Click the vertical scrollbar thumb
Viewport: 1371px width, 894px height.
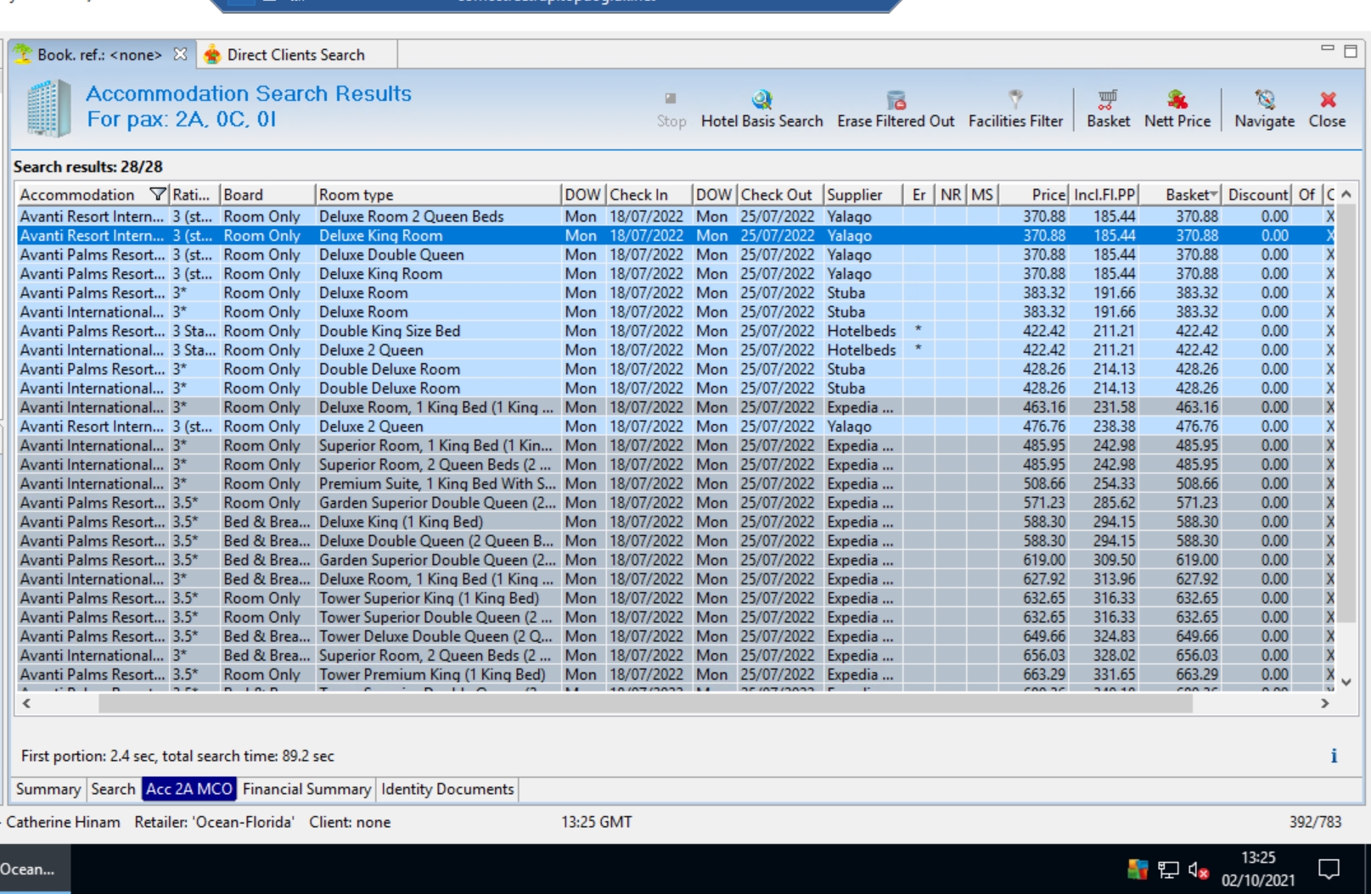[x=1346, y=416]
